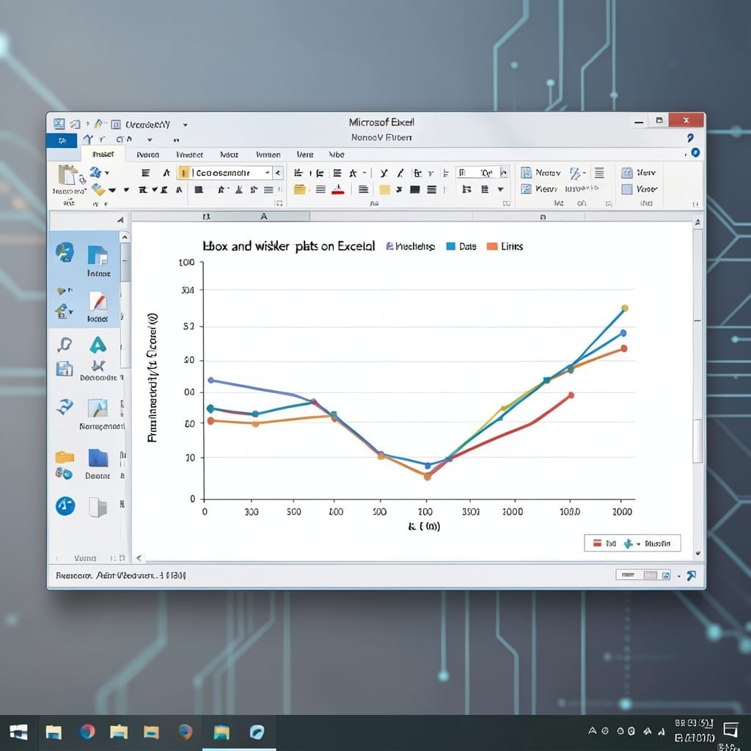Open the font name combo box dropdown
751x751 pixels.
click(267, 172)
